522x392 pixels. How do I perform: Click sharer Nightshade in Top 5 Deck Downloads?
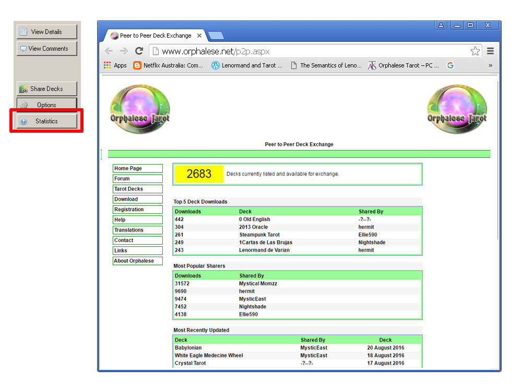click(x=372, y=243)
